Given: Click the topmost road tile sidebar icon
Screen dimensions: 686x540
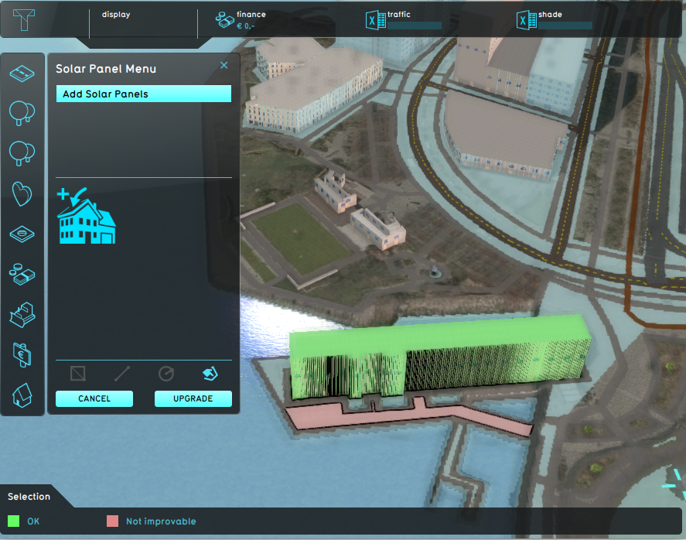Looking at the screenshot, I should click(22, 73).
